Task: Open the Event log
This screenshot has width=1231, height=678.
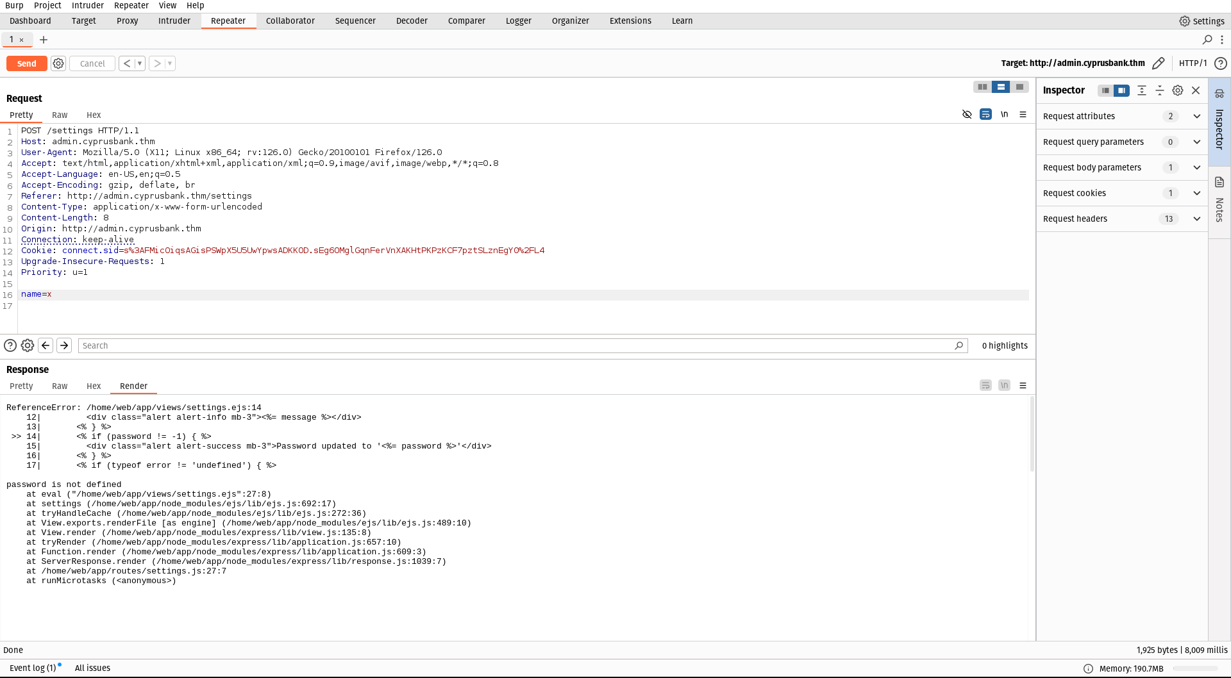Action: tap(33, 668)
